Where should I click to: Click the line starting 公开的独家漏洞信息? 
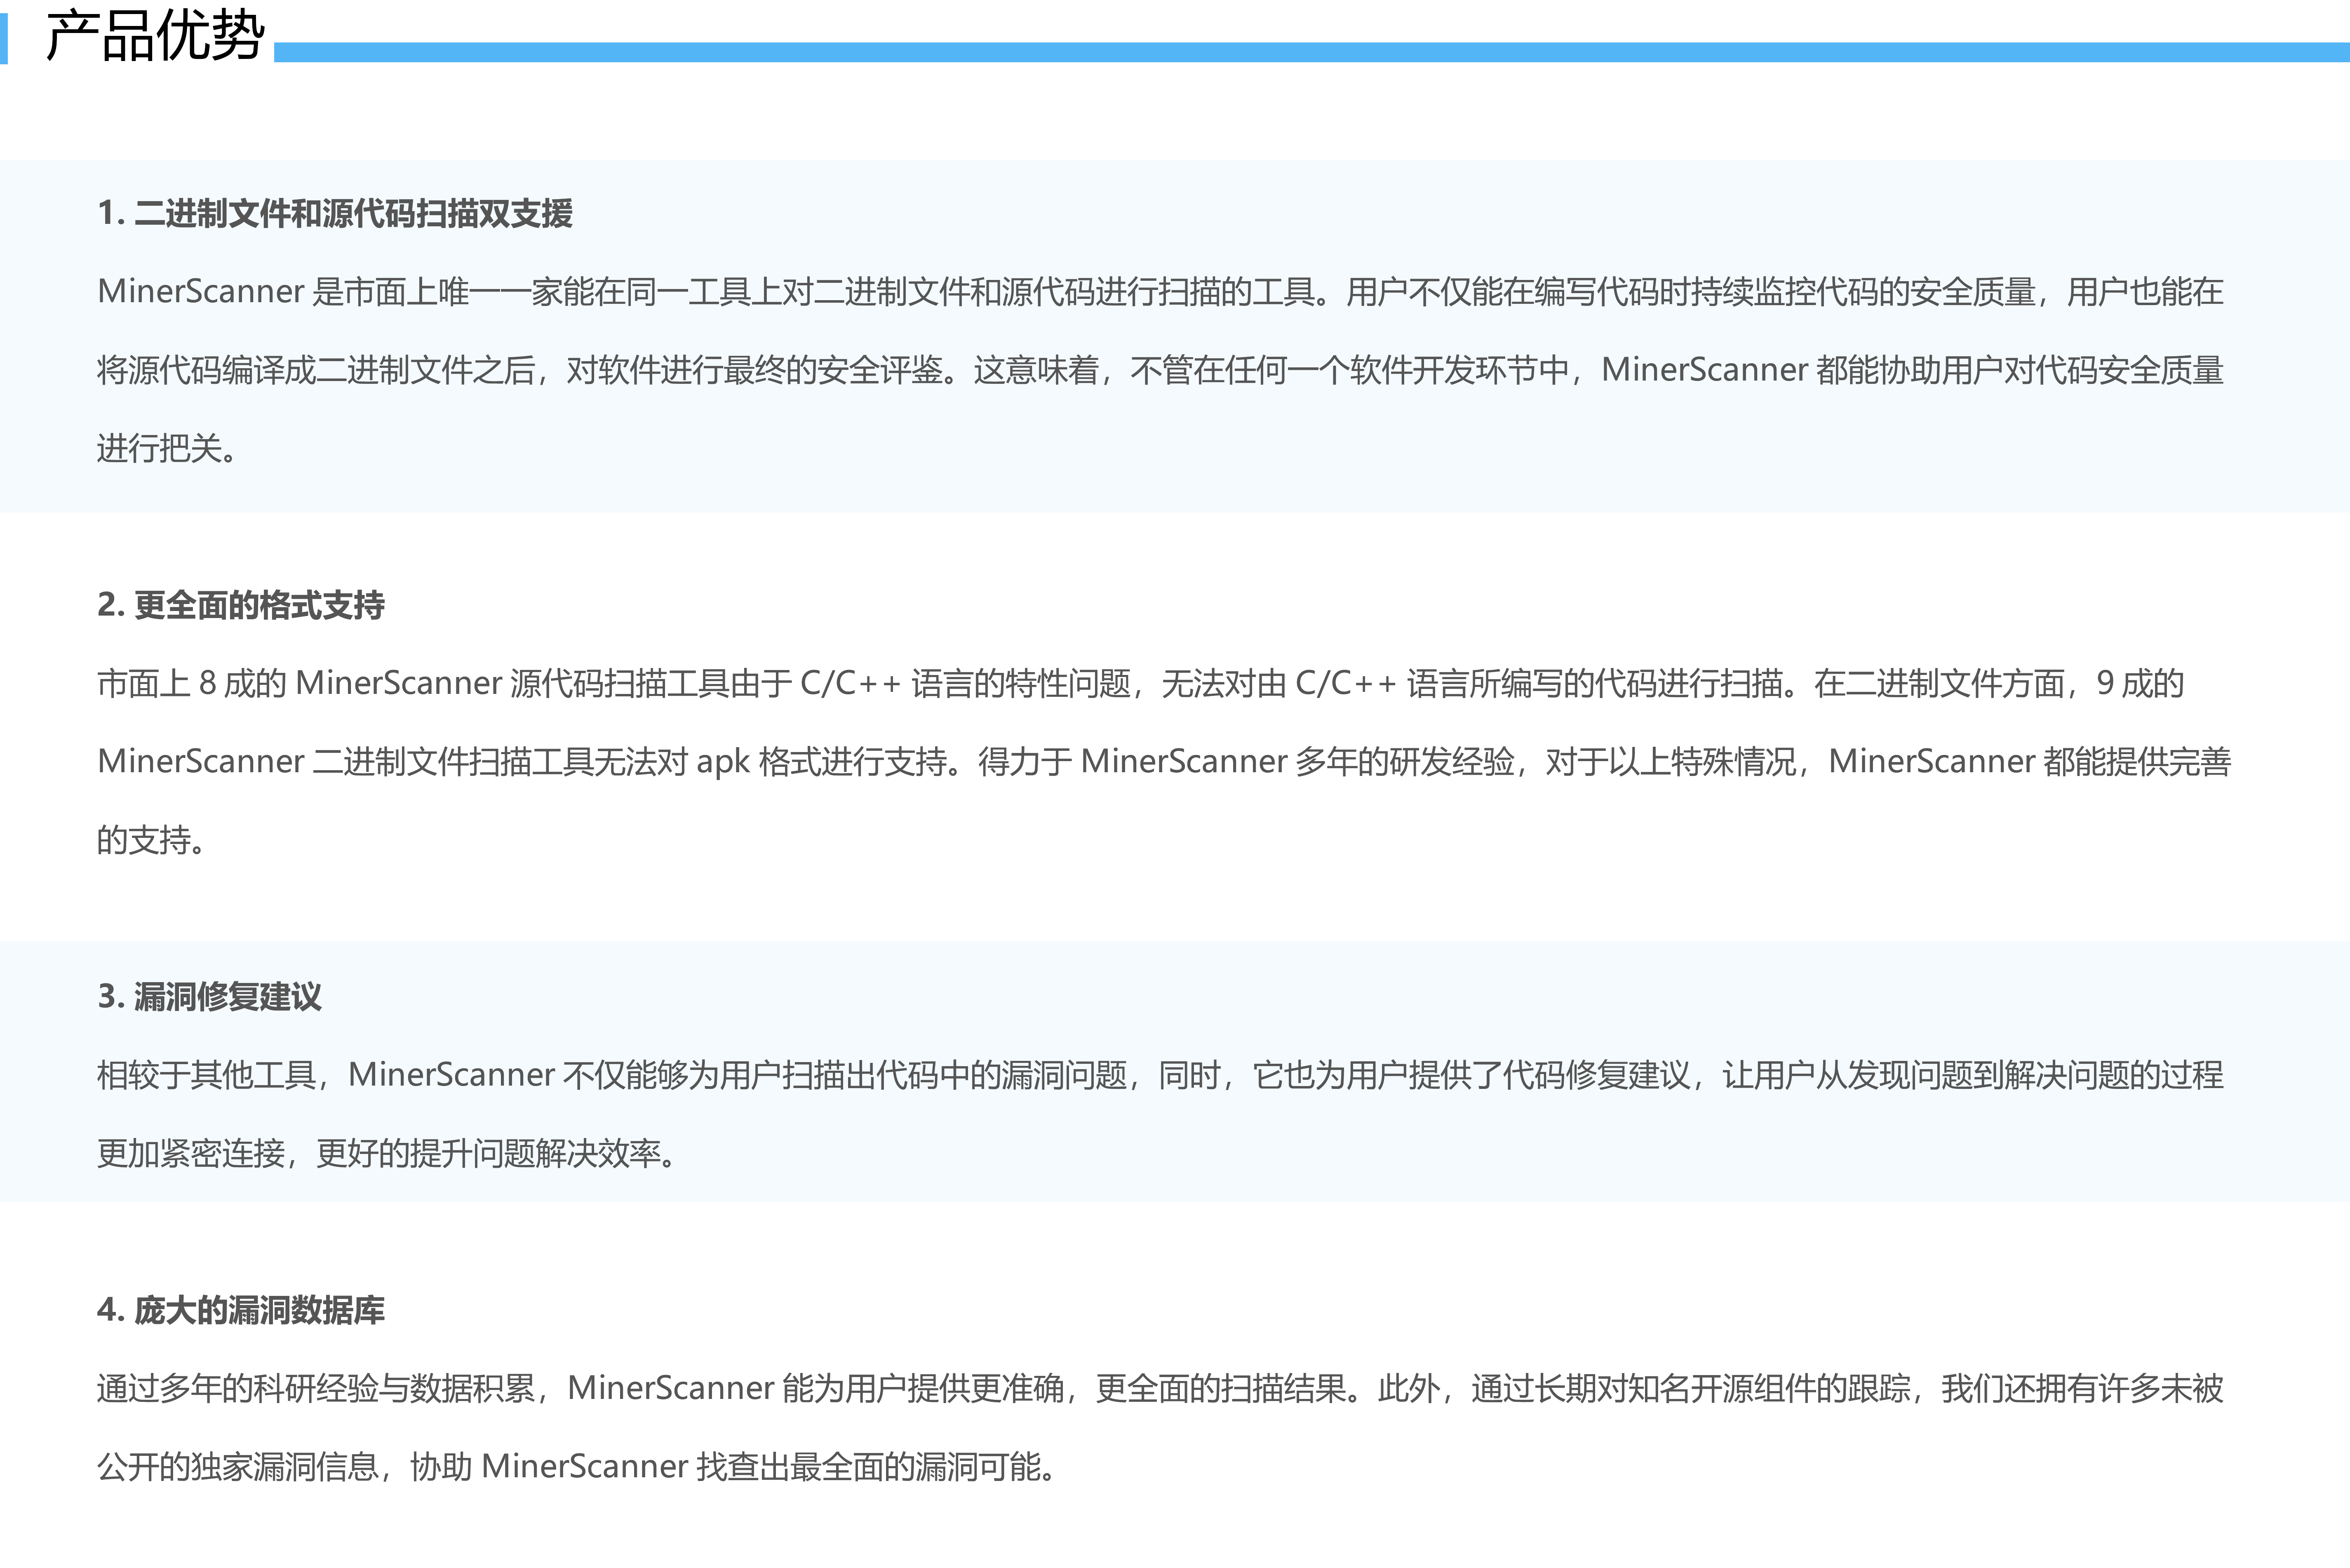(578, 1467)
